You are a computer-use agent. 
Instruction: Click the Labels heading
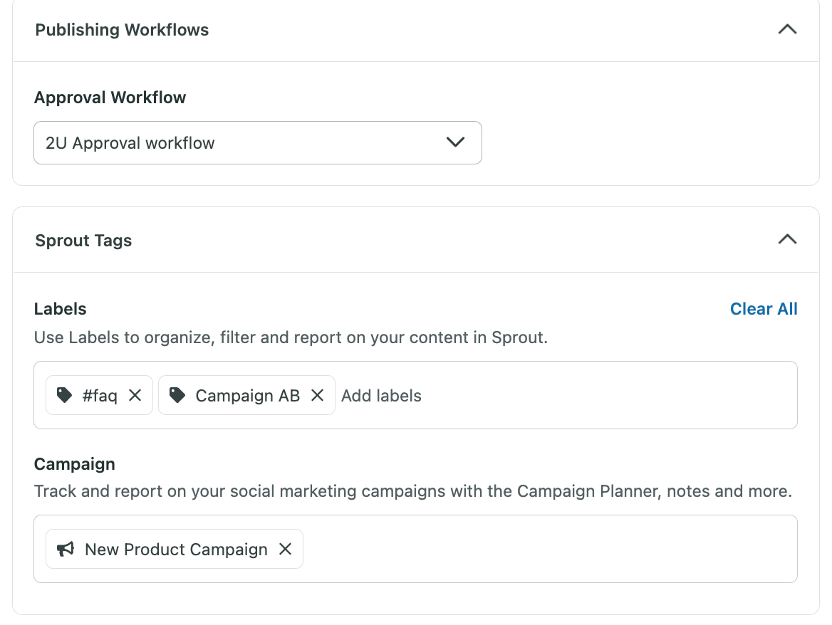[60, 309]
